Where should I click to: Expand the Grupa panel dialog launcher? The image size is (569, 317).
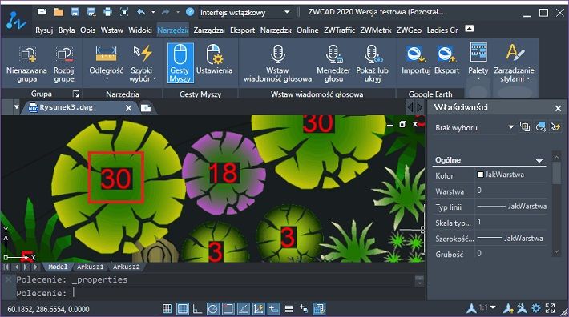point(76,94)
